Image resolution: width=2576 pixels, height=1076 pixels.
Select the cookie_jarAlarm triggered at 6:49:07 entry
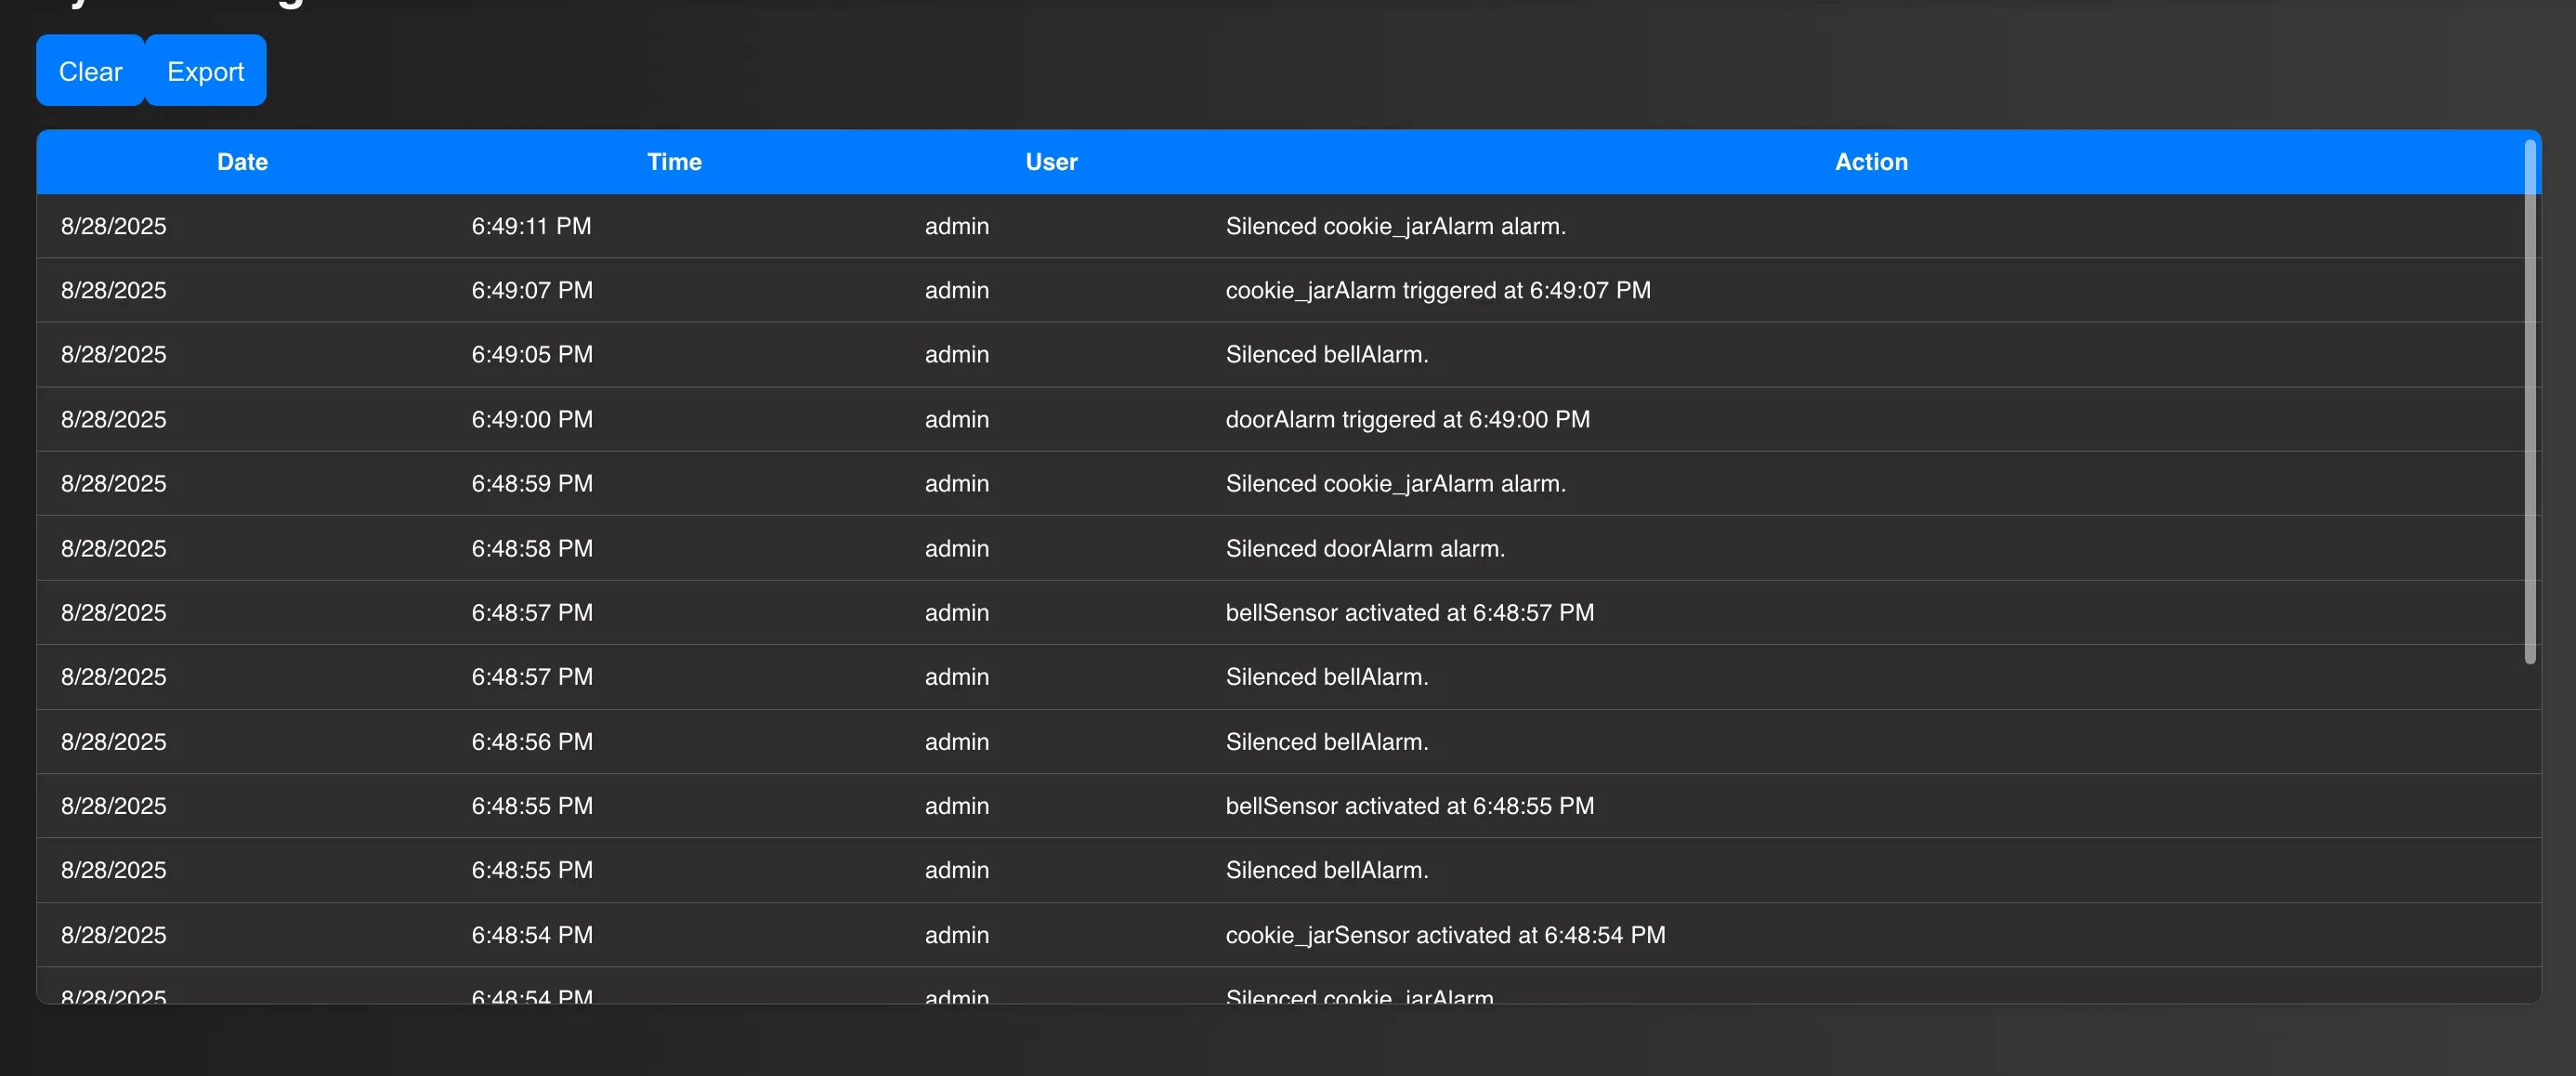coord(1437,290)
